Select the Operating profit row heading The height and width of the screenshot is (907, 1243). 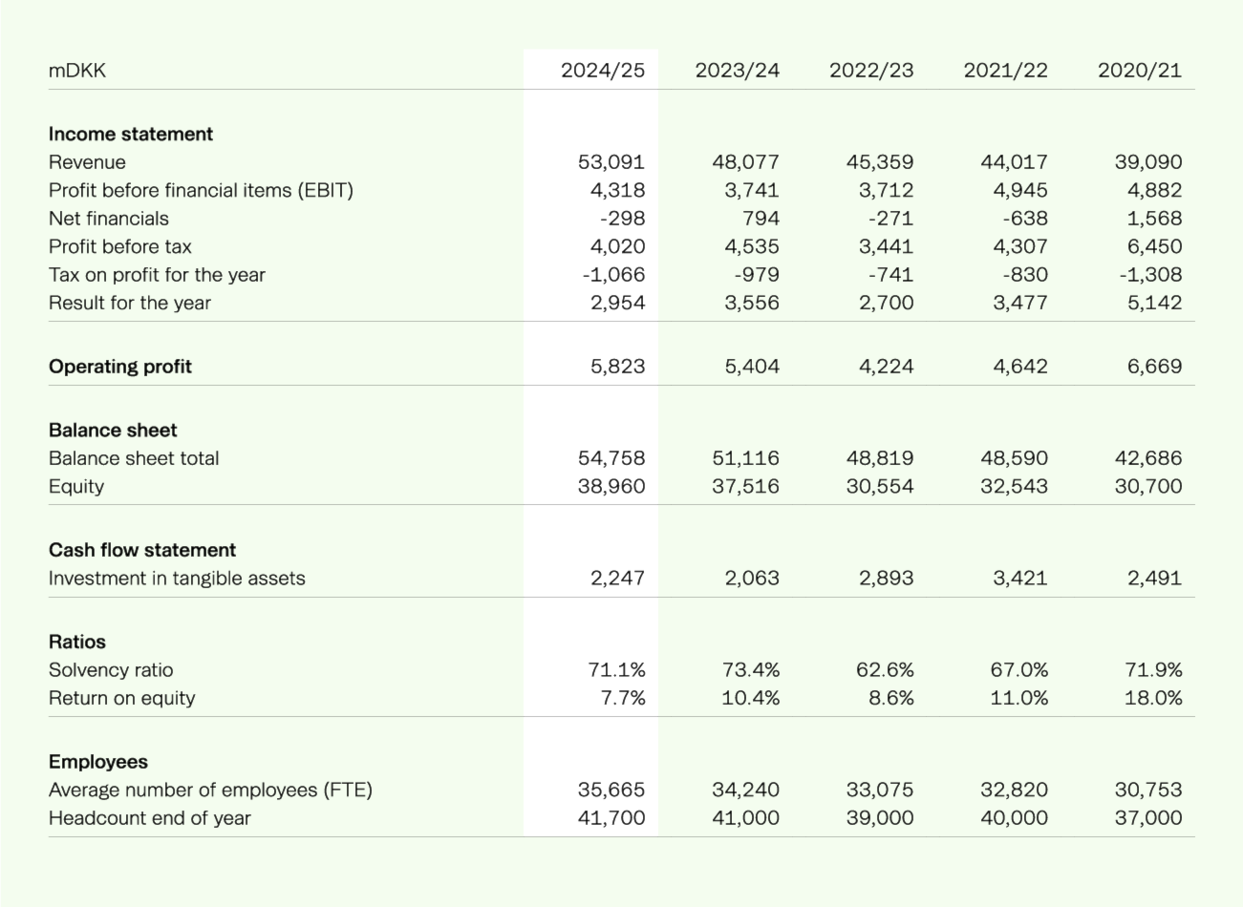119,367
